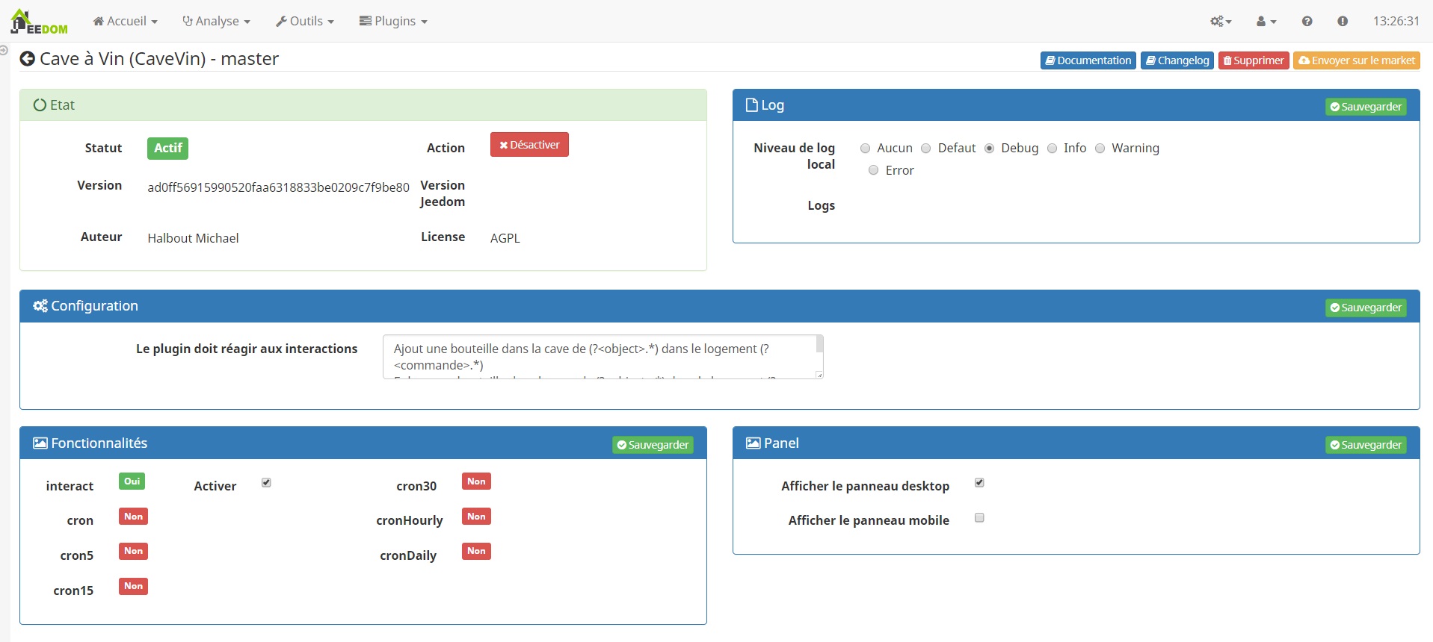
Task: Select Info log level
Action: click(x=1052, y=149)
